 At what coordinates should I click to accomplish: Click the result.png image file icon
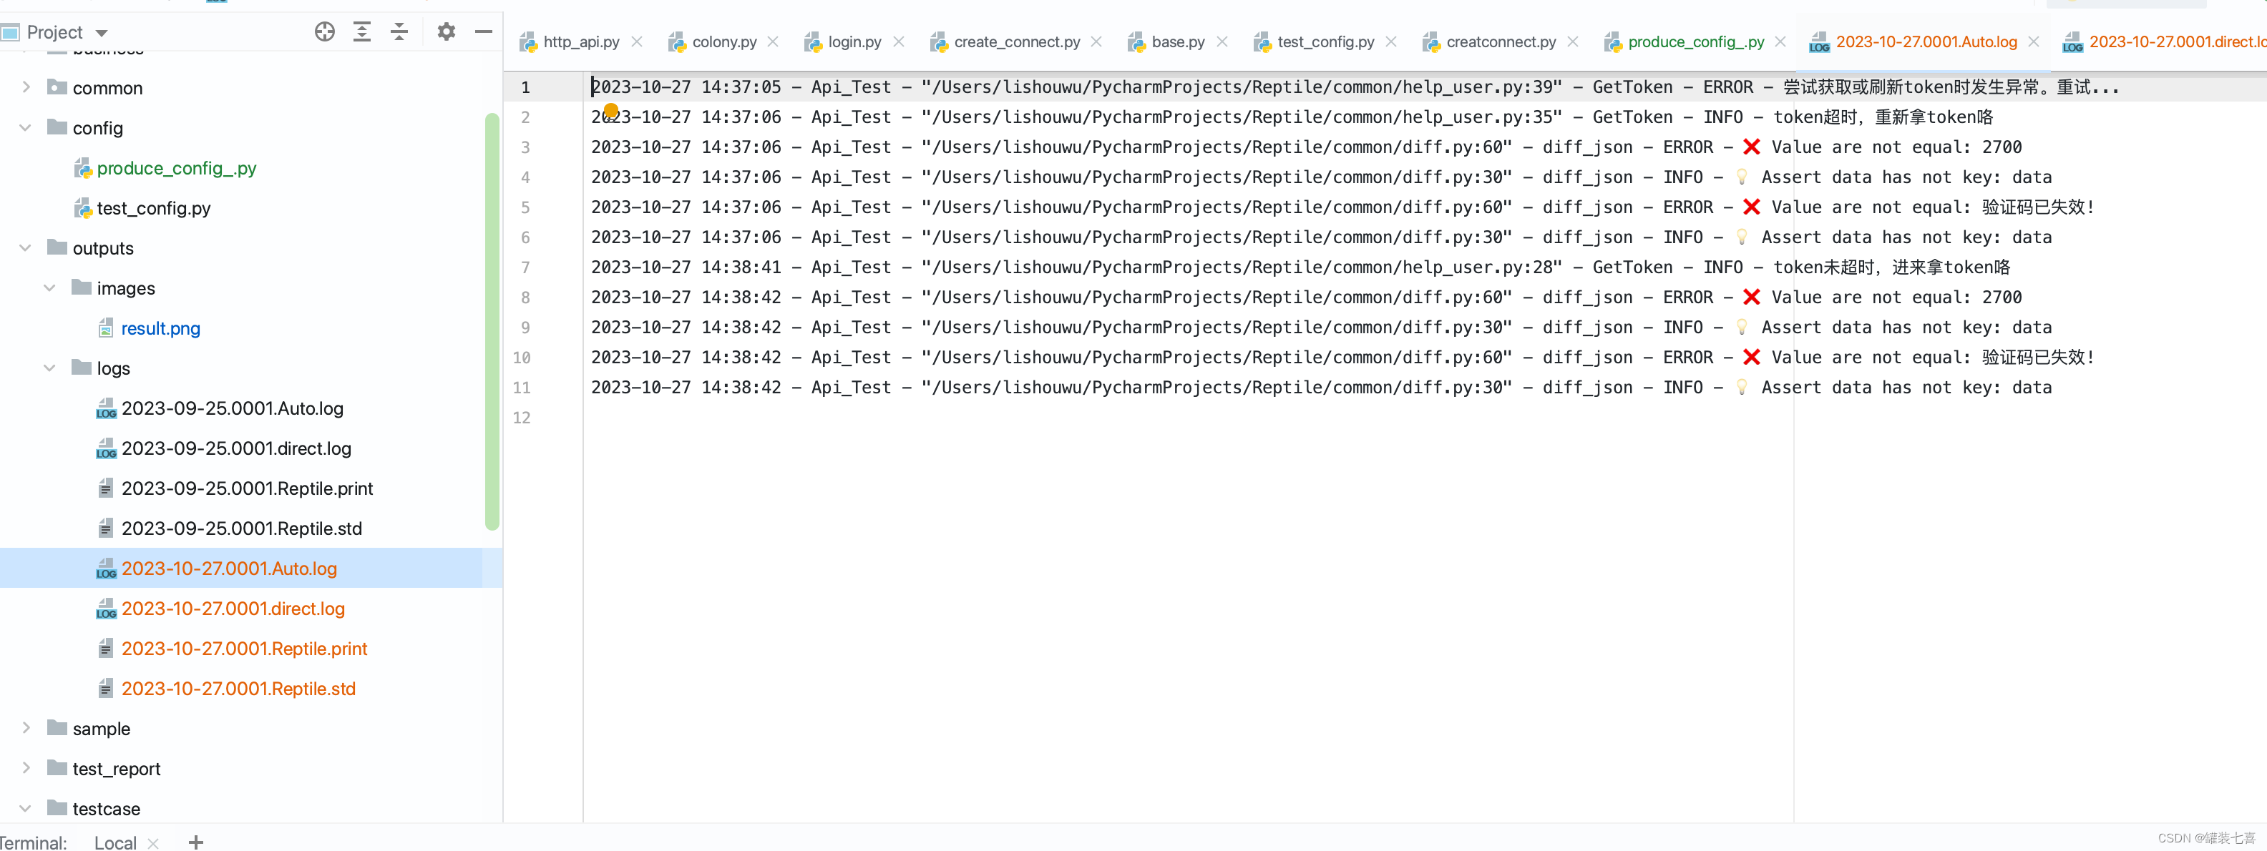[x=106, y=328]
